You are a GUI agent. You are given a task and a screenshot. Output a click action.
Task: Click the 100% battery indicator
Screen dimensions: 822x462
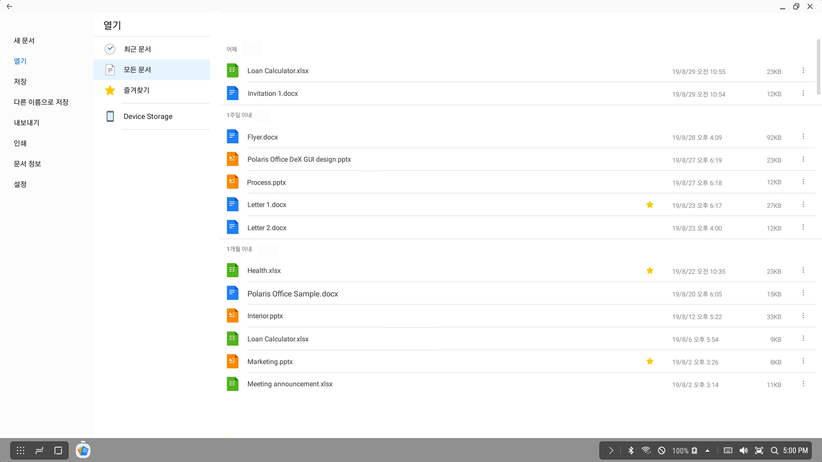(x=685, y=450)
